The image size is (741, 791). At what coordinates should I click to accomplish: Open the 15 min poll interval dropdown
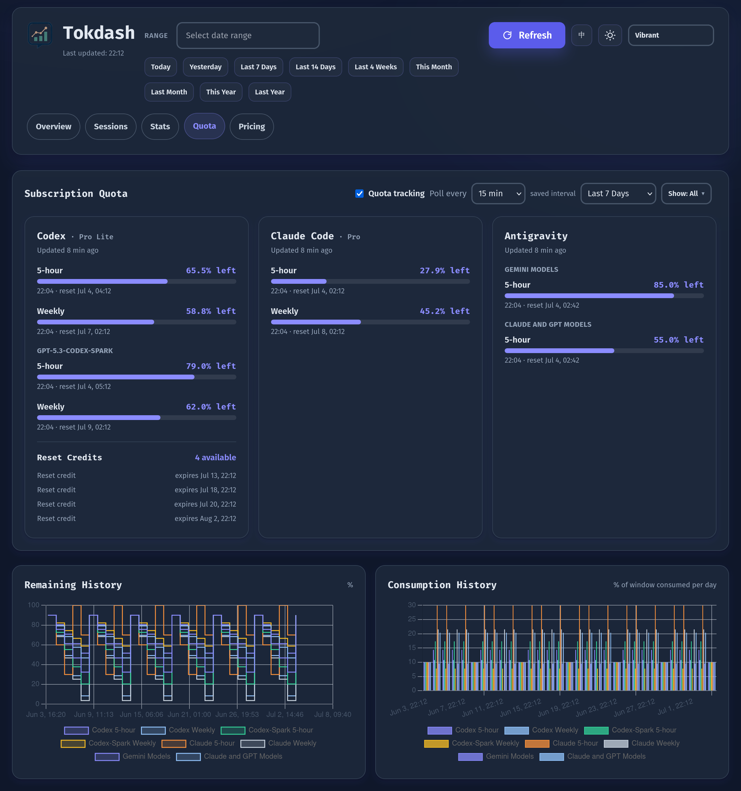tap(498, 193)
